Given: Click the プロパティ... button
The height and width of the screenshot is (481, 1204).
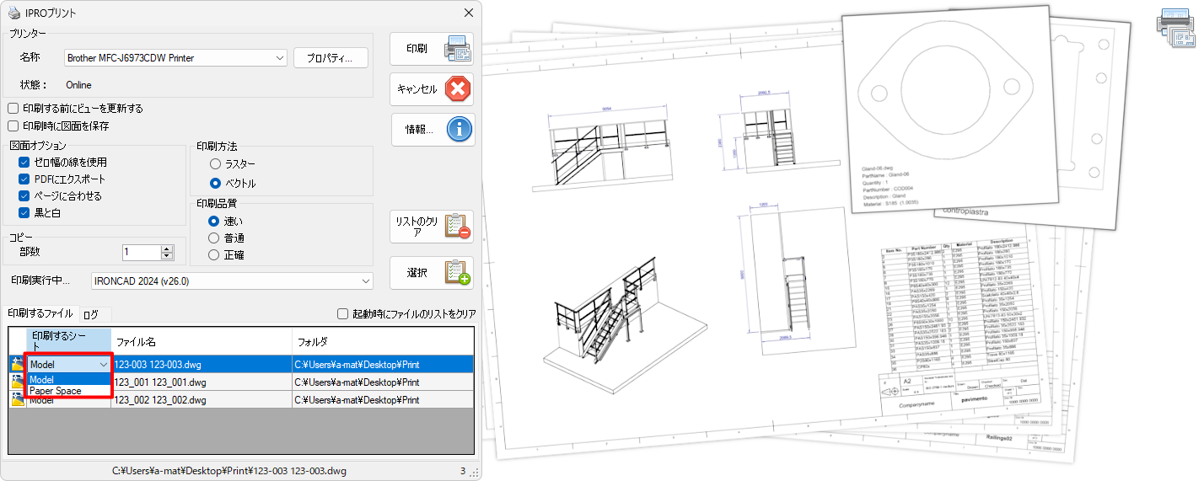Looking at the screenshot, I should (x=331, y=58).
